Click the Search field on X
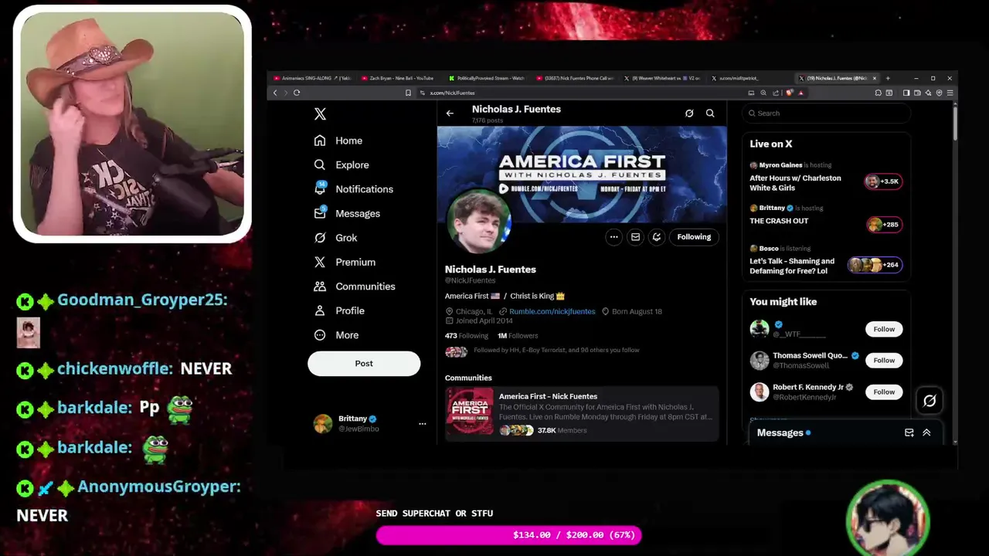989x556 pixels. [826, 113]
